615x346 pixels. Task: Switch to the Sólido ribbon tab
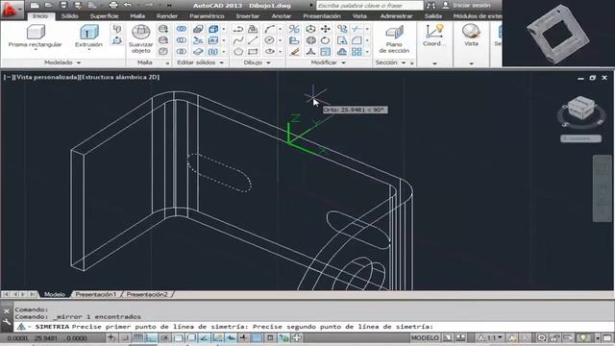coord(69,16)
